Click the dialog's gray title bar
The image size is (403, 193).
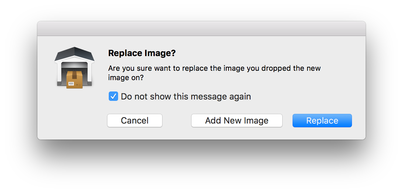[x=201, y=29]
